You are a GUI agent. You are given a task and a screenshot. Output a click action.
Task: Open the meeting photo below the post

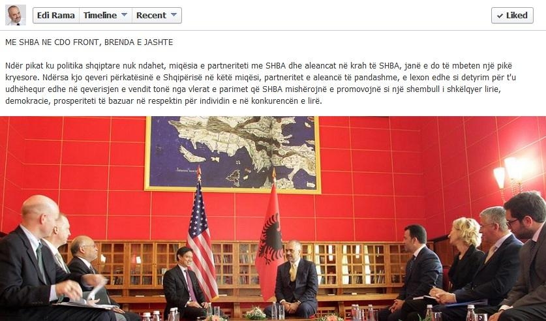(x=273, y=219)
